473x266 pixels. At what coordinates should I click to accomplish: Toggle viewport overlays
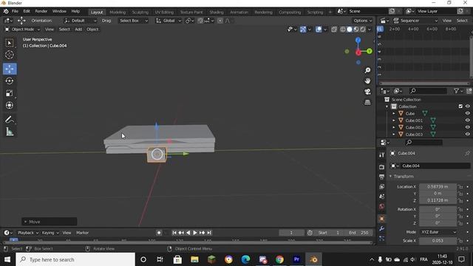[x=319, y=30]
